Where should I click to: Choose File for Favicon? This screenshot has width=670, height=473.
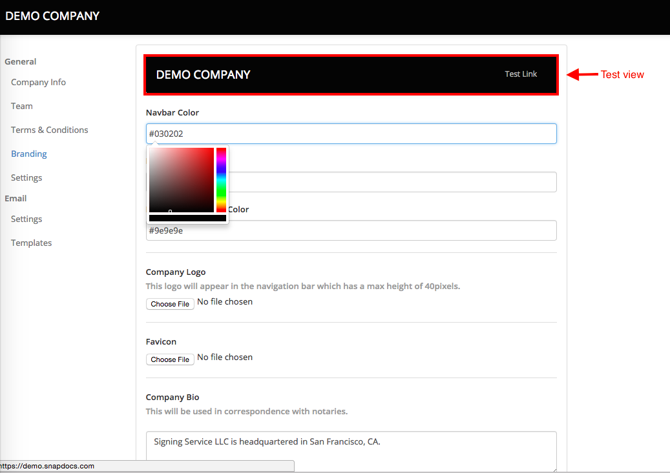[x=170, y=359]
